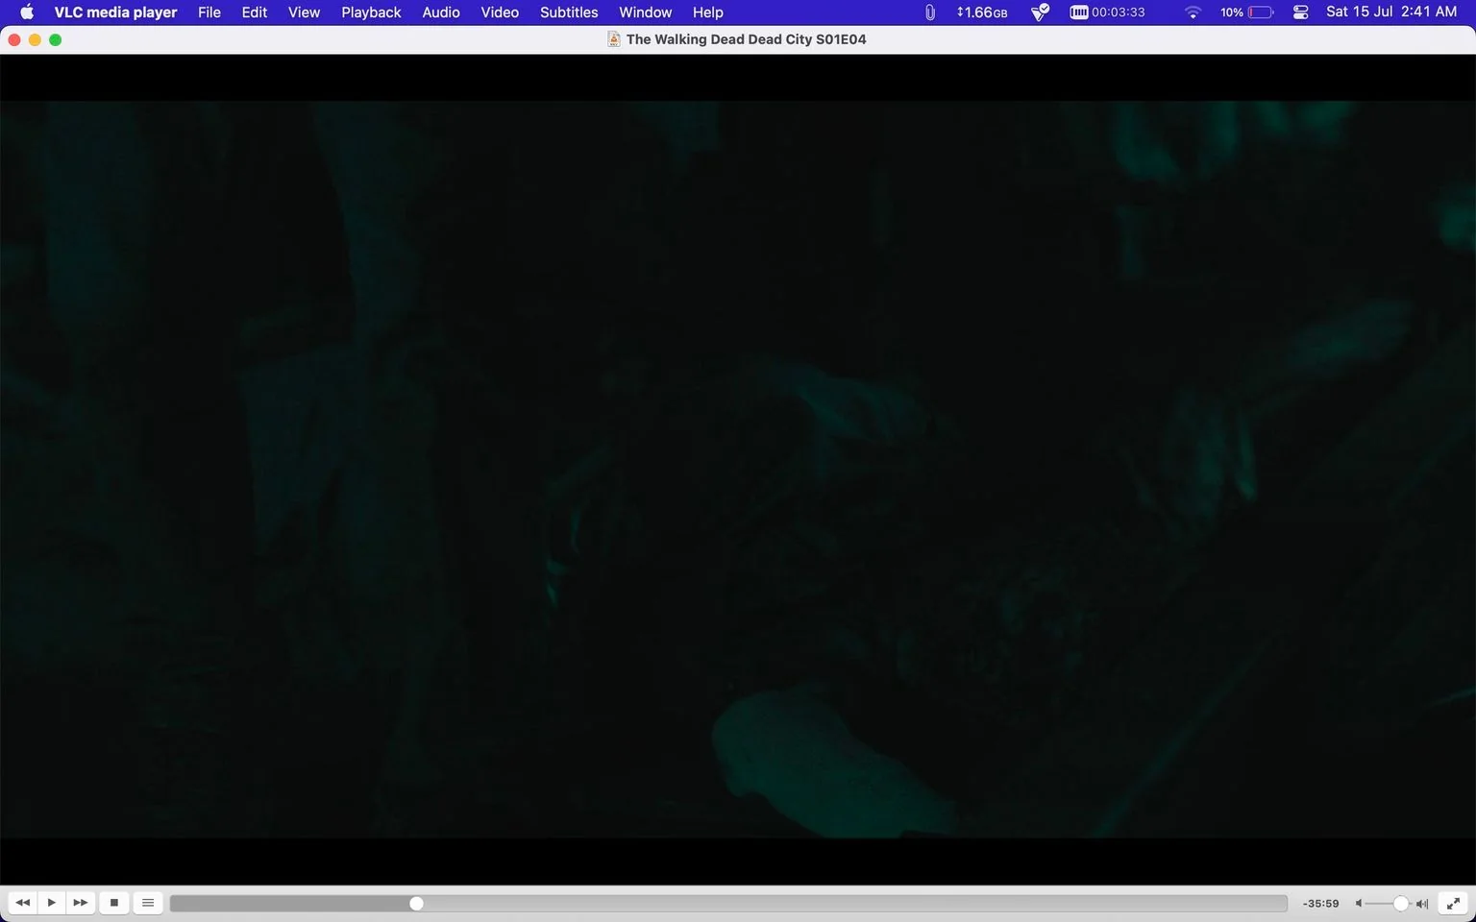Open the Video menu

500,12
